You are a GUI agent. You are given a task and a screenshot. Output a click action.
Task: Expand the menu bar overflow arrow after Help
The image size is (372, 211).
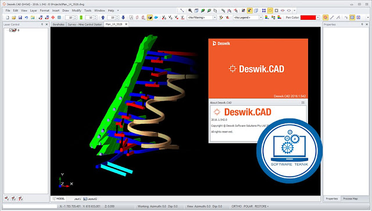[118, 10]
